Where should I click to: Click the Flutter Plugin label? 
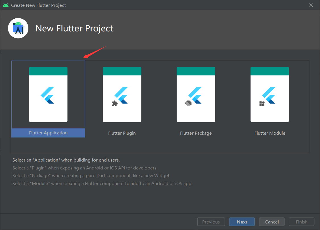point(122,133)
